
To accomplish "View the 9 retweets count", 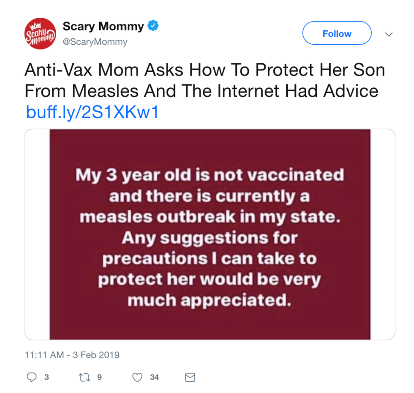I will coord(99,377).
